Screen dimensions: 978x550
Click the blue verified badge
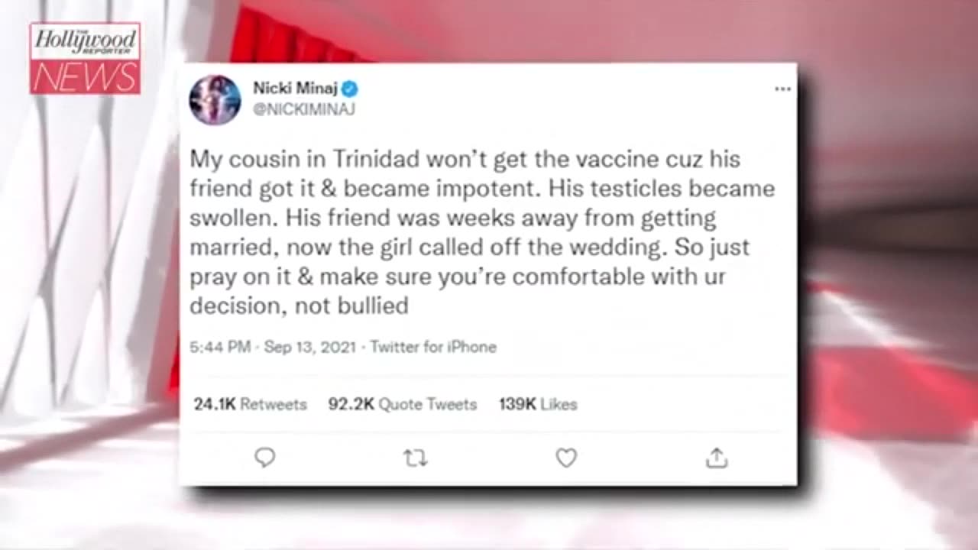[350, 89]
